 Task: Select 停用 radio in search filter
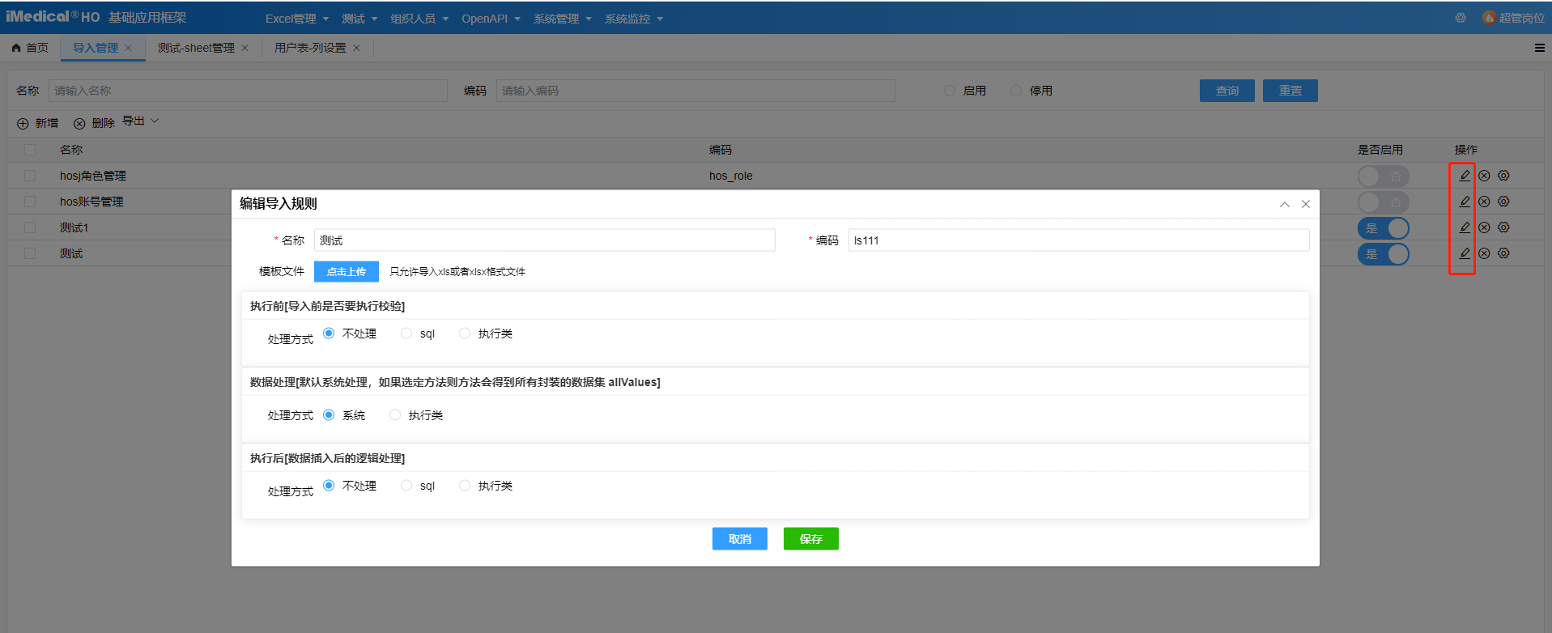point(1016,91)
